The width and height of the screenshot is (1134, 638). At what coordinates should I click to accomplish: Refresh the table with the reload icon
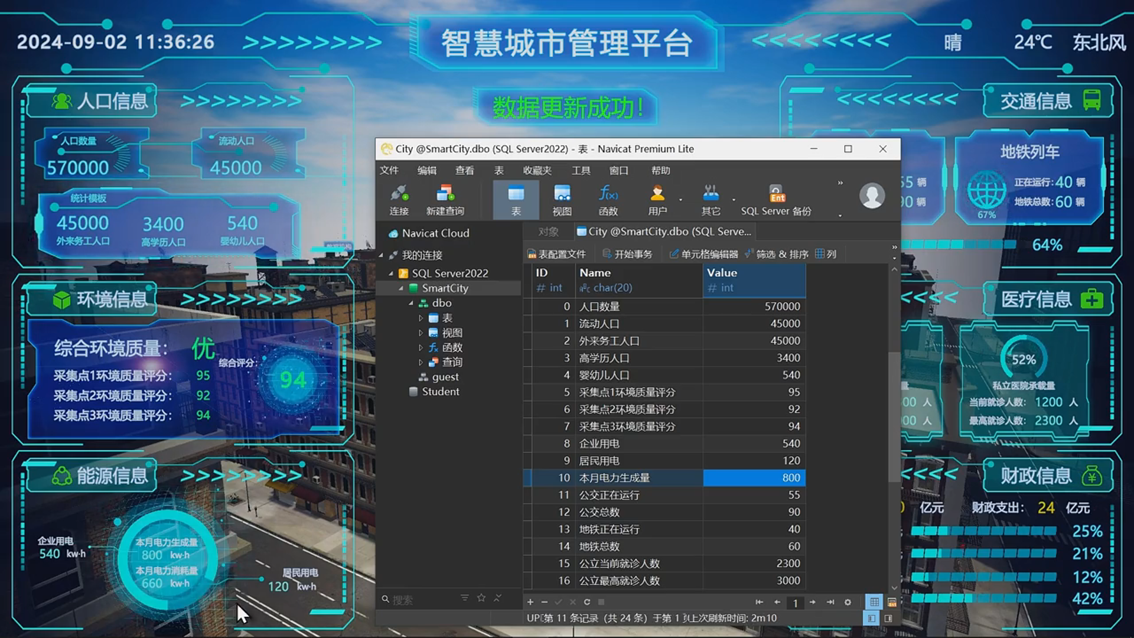tap(587, 602)
